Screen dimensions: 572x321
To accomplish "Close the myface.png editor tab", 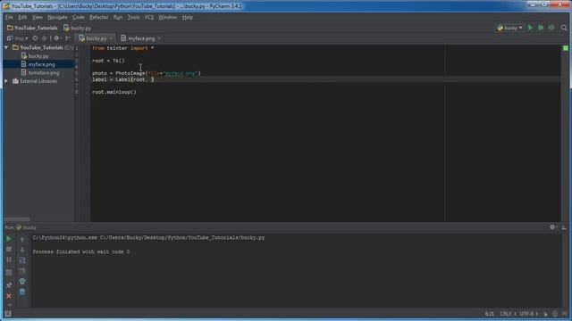I will click(x=159, y=38).
